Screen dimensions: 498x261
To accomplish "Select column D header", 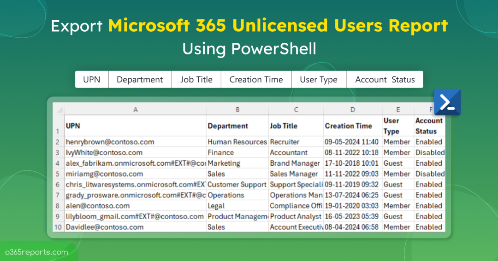I will coord(353,110).
